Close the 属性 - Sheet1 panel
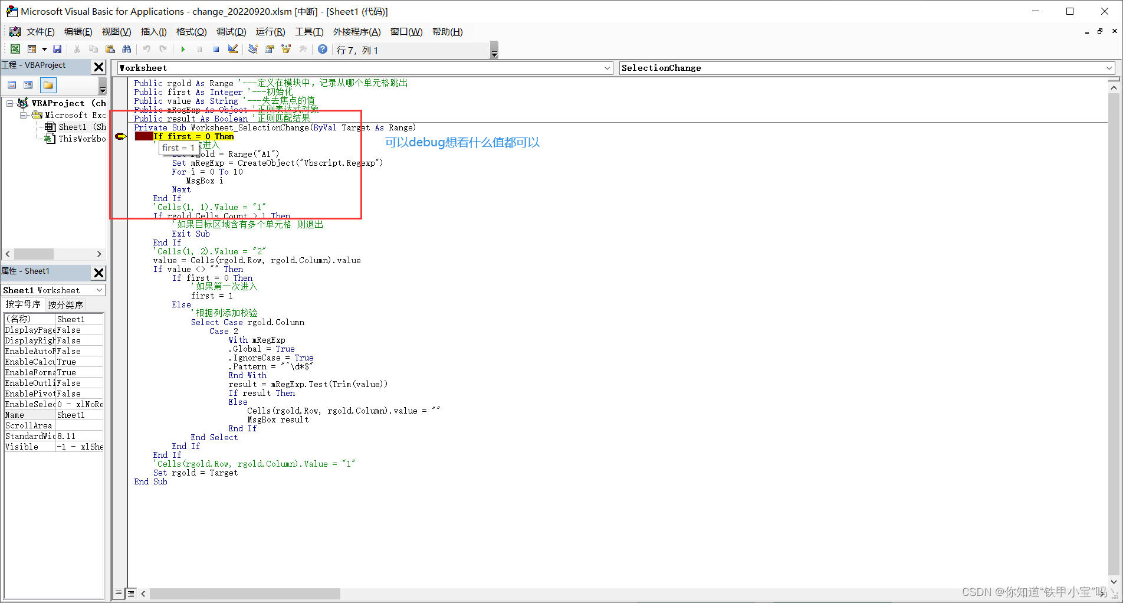The width and height of the screenshot is (1123, 603). [98, 273]
